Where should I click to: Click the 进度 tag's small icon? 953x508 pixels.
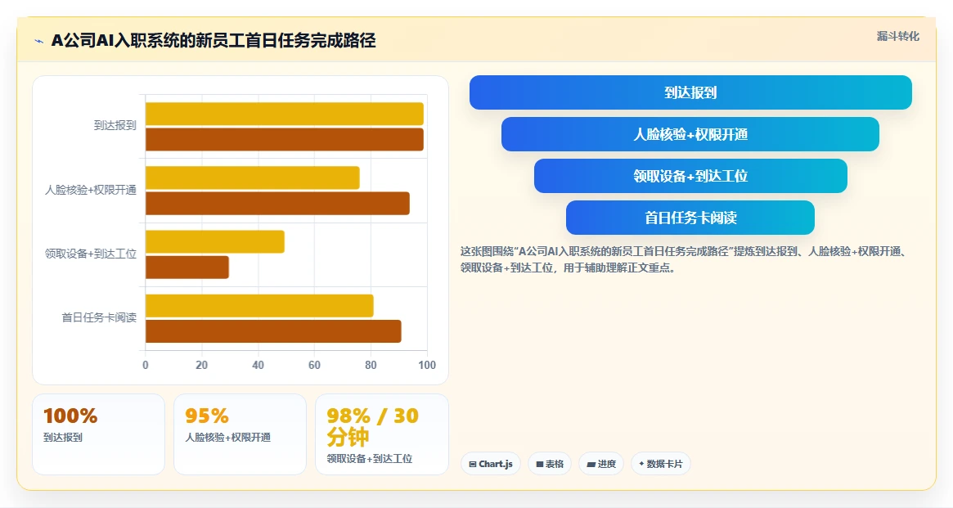pyautogui.click(x=591, y=465)
